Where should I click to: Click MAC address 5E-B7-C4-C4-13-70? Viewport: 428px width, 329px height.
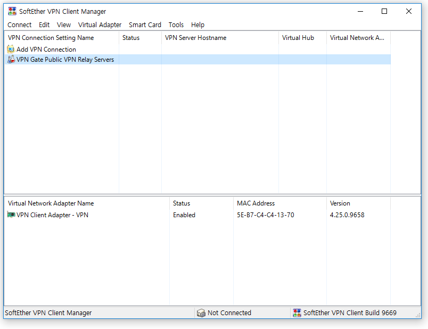(265, 215)
